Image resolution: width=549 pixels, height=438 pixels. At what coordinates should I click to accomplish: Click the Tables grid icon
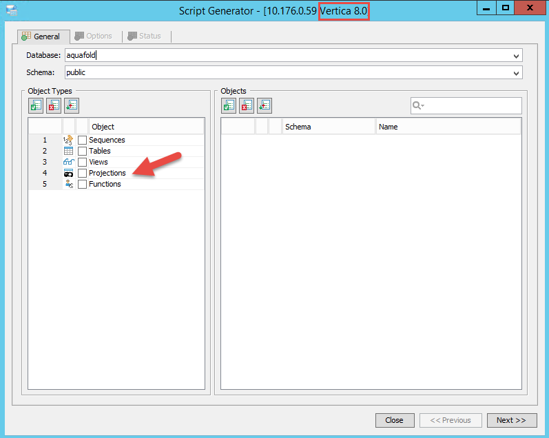pos(68,151)
